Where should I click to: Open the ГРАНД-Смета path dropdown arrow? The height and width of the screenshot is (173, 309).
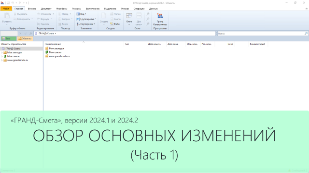[56, 34]
